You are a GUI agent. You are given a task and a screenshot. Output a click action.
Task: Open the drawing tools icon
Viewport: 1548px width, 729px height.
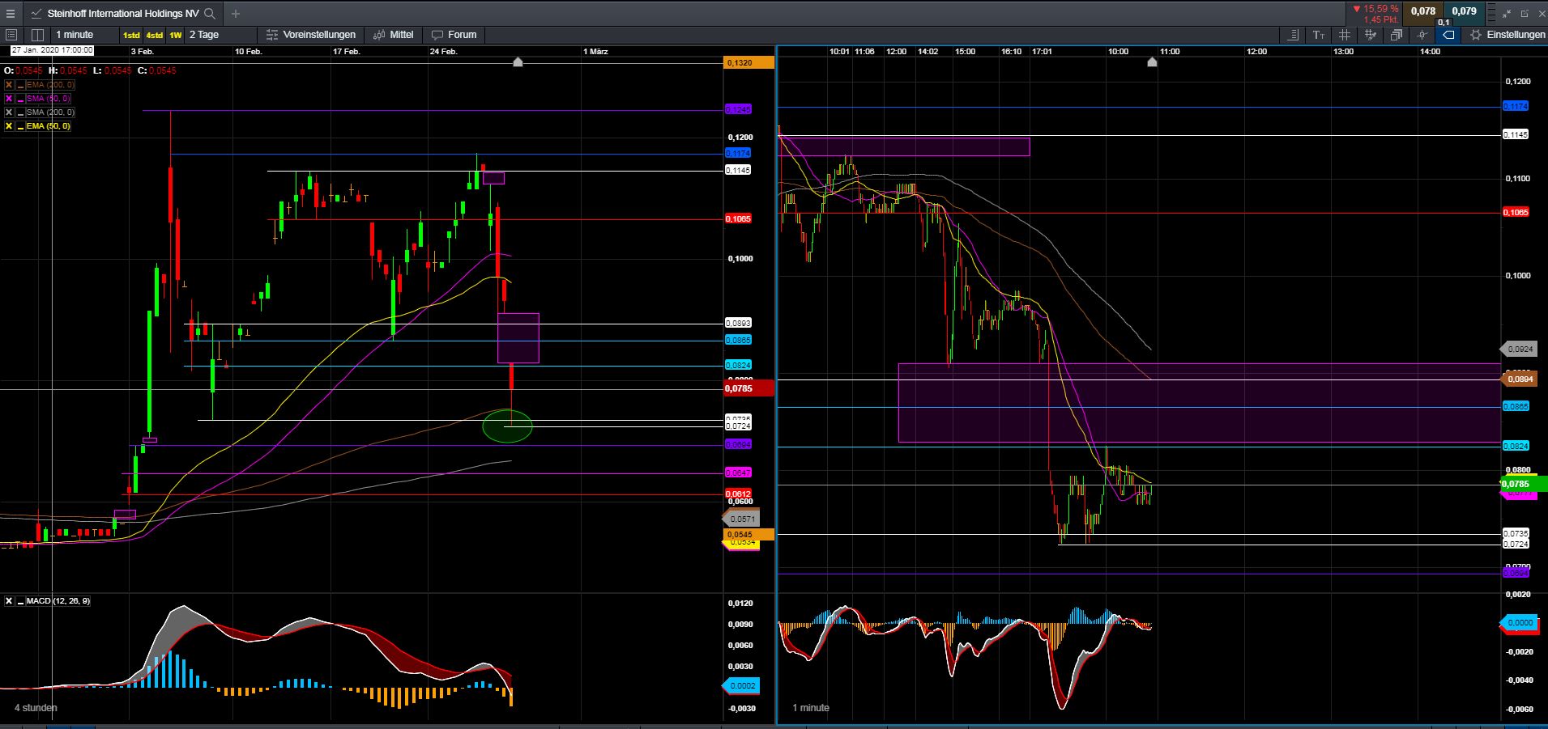point(1370,35)
